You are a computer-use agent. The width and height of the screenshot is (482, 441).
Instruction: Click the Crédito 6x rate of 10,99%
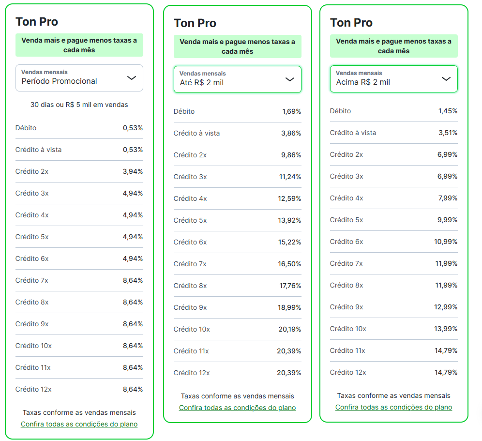(446, 242)
